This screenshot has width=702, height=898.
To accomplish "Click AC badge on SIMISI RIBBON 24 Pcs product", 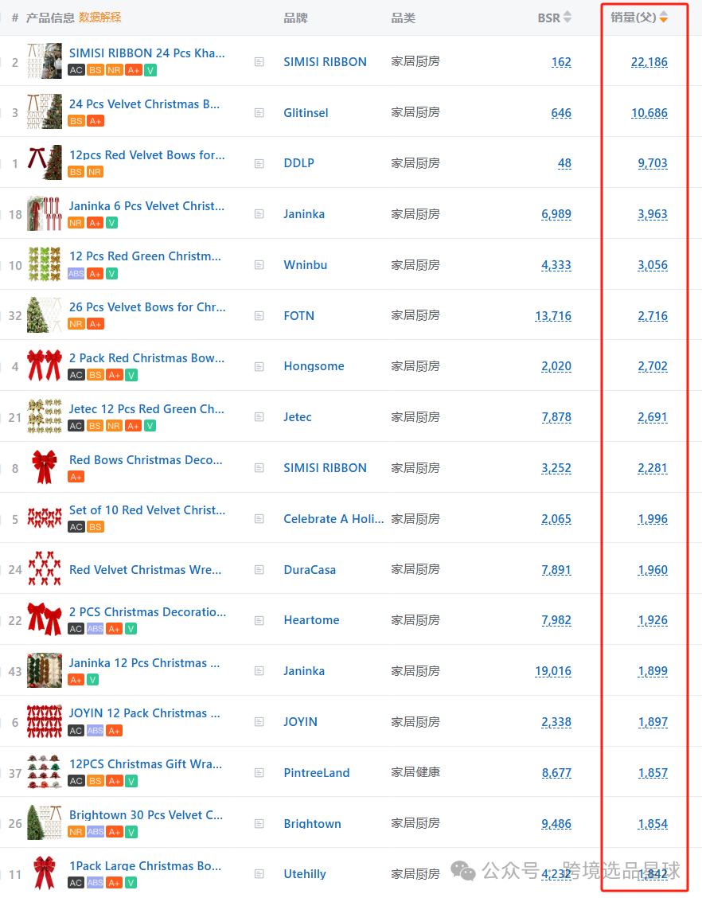I will coord(76,70).
